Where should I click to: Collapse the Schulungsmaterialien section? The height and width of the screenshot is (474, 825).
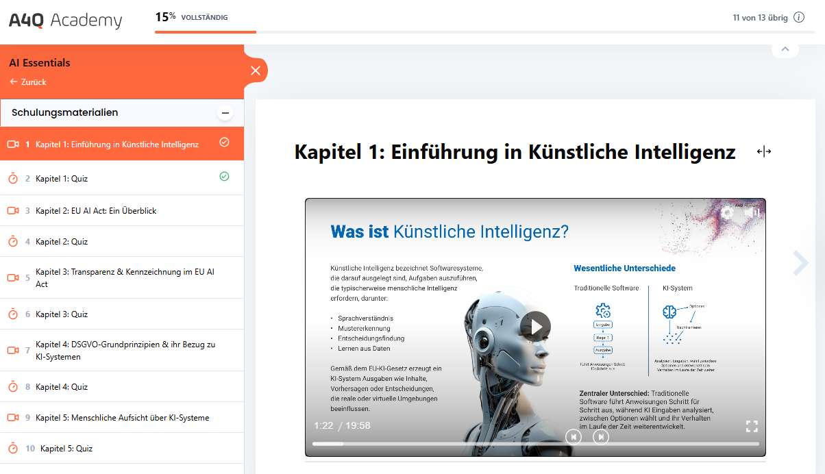point(225,113)
